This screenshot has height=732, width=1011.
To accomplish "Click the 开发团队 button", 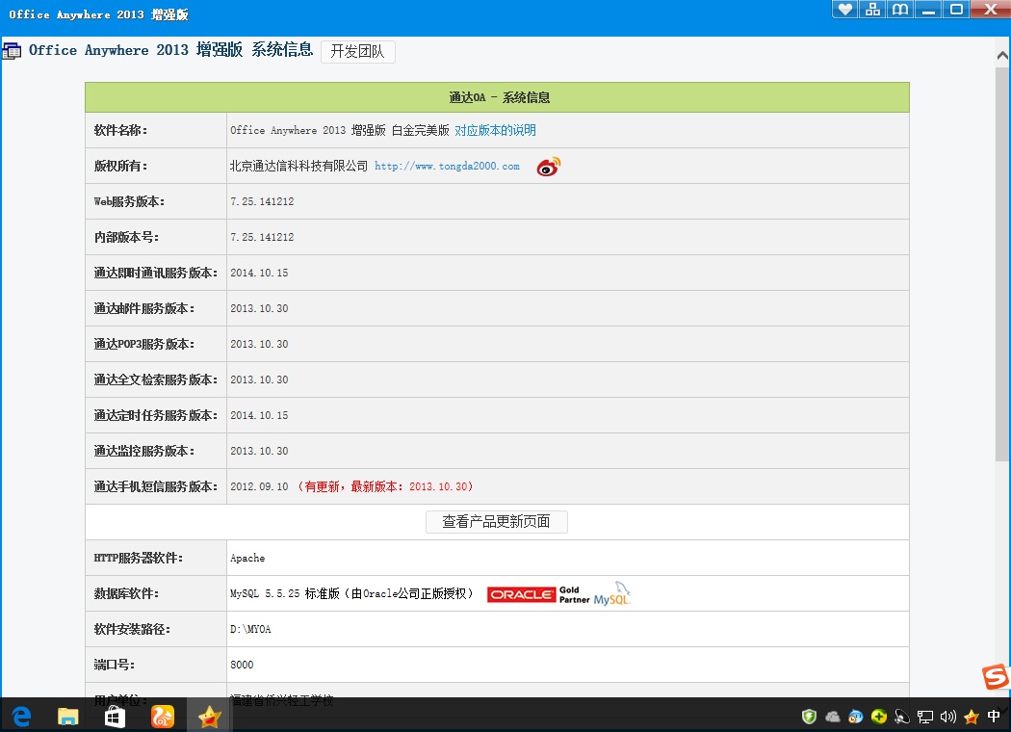I will pos(357,52).
